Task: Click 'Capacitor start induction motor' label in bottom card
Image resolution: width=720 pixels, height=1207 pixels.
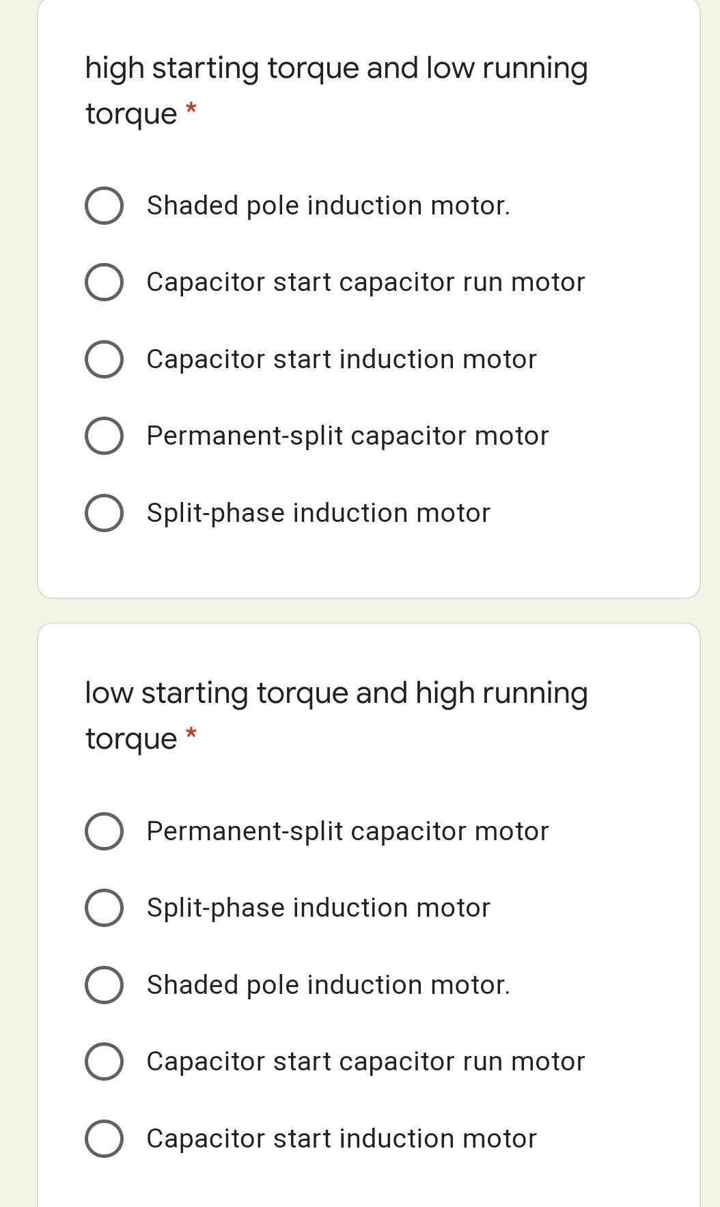Action: (342, 1139)
